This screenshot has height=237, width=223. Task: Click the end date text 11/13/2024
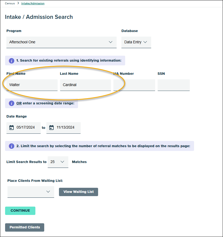tap(66, 128)
